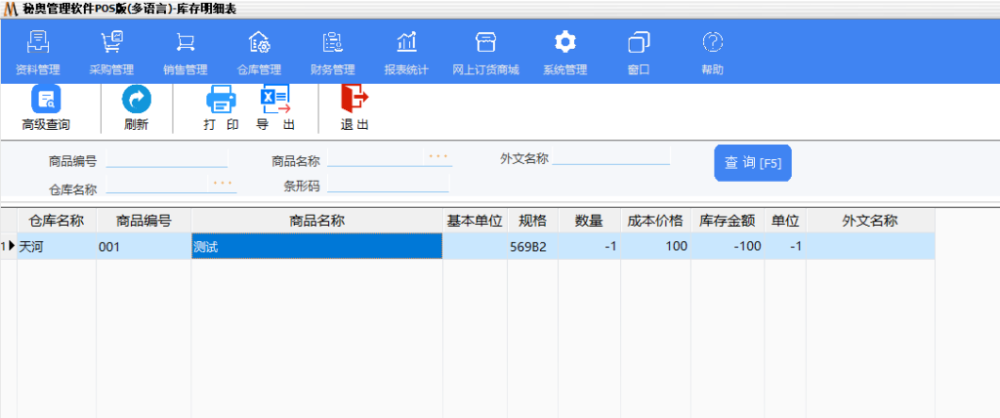Open the 仓库名称 lookup ellipsis

(223, 183)
